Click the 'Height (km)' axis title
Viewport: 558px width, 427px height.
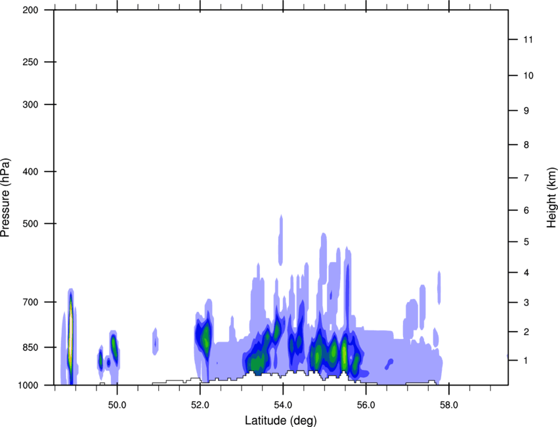[x=551, y=197]
